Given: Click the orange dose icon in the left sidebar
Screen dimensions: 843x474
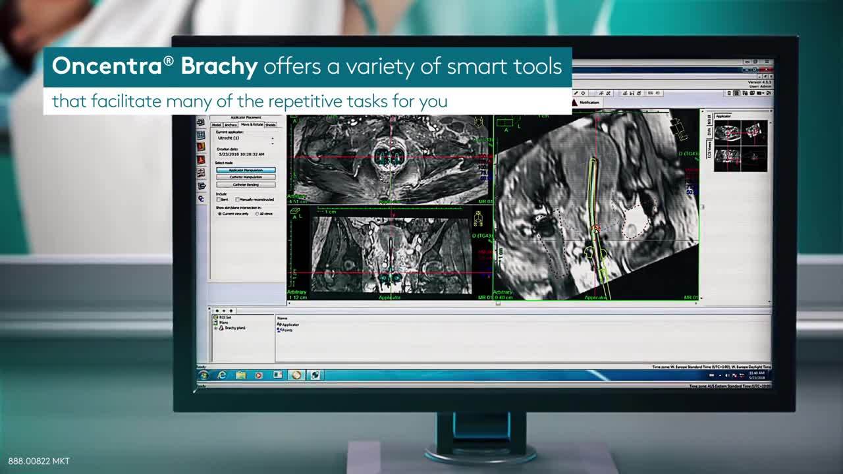Looking at the screenshot, I should (201, 146).
